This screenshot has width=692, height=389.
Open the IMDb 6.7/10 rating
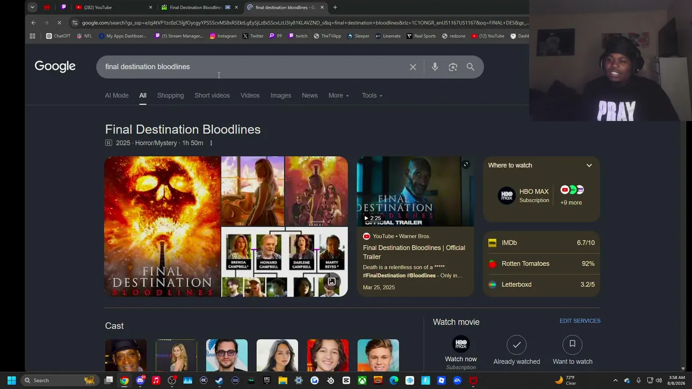point(541,243)
